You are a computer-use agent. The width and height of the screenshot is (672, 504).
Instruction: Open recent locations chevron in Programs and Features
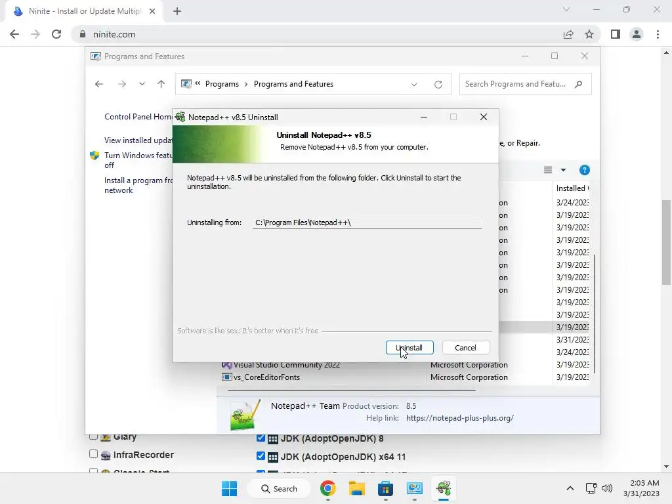click(142, 84)
